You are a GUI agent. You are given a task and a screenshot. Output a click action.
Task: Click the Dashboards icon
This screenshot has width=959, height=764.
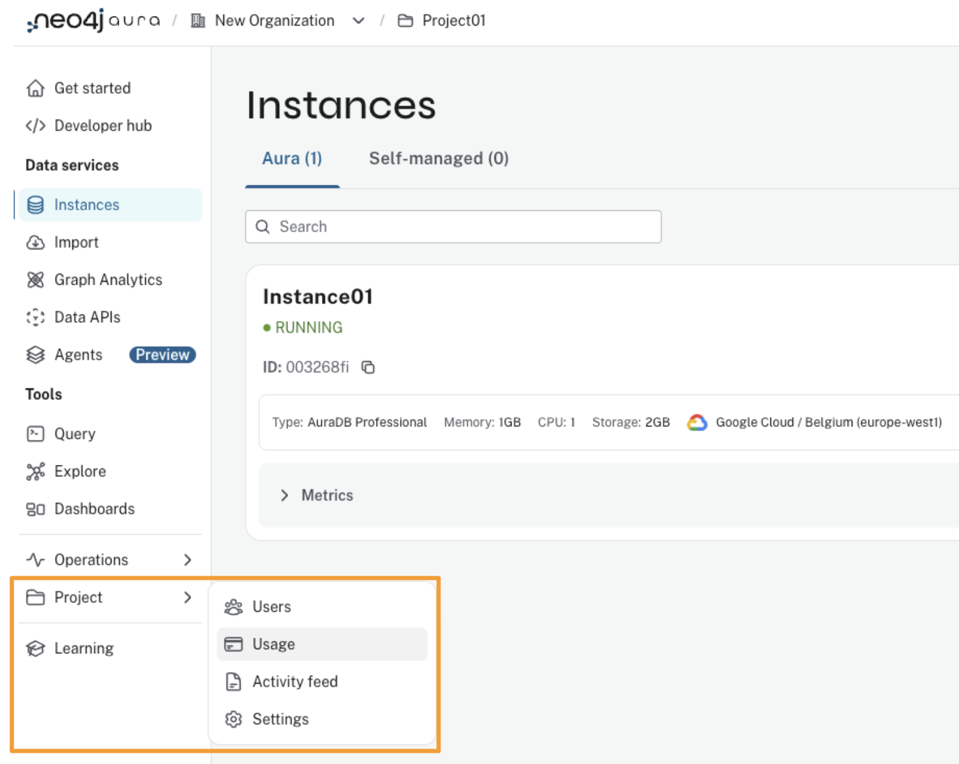click(x=36, y=509)
